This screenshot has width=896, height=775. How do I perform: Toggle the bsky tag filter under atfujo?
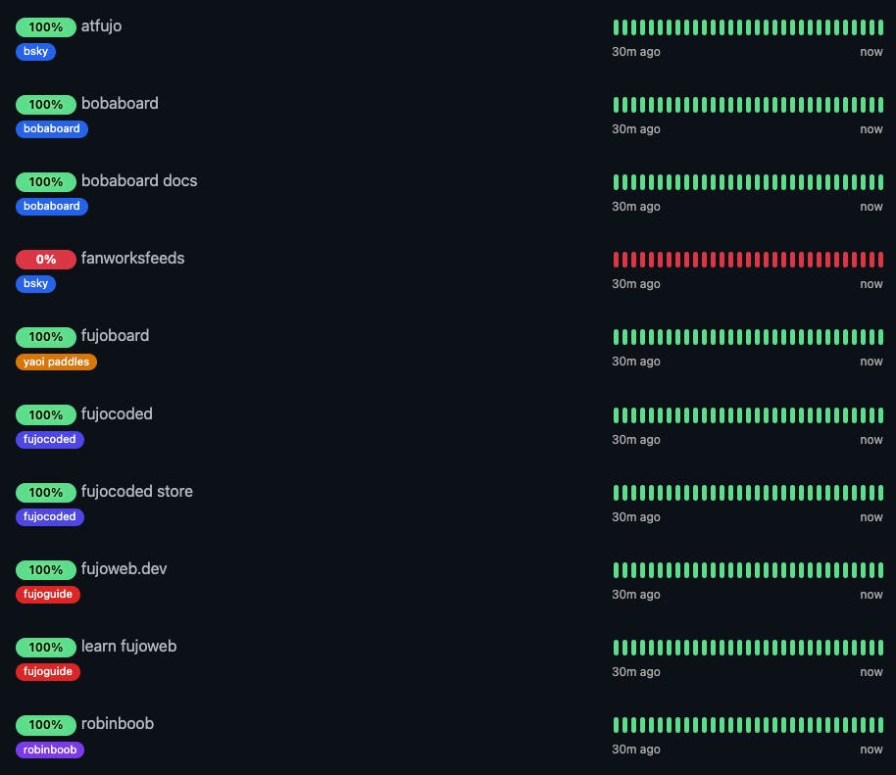(35, 51)
